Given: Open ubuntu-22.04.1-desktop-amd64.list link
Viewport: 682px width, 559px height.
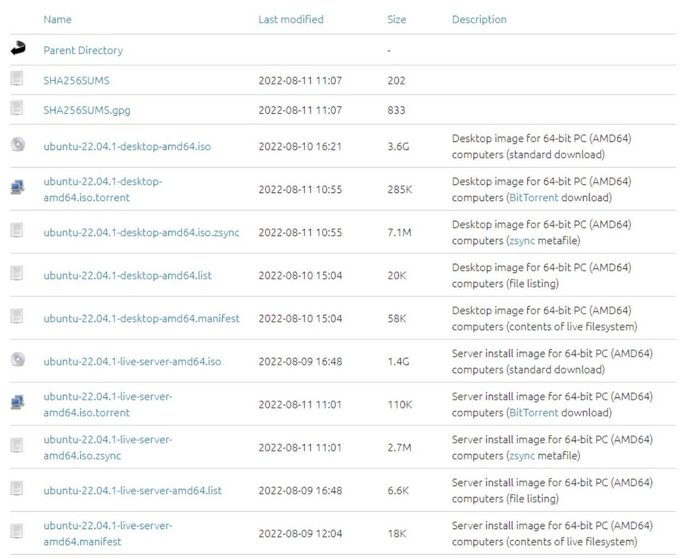Looking at the screenshot, I should pyautogui.click(x=128, y=276).
